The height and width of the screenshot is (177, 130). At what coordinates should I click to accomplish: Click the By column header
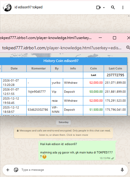click(57, 69)
